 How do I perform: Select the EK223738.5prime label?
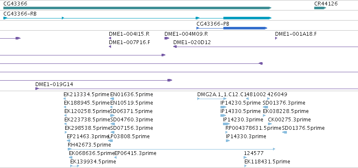coord(87,120)
